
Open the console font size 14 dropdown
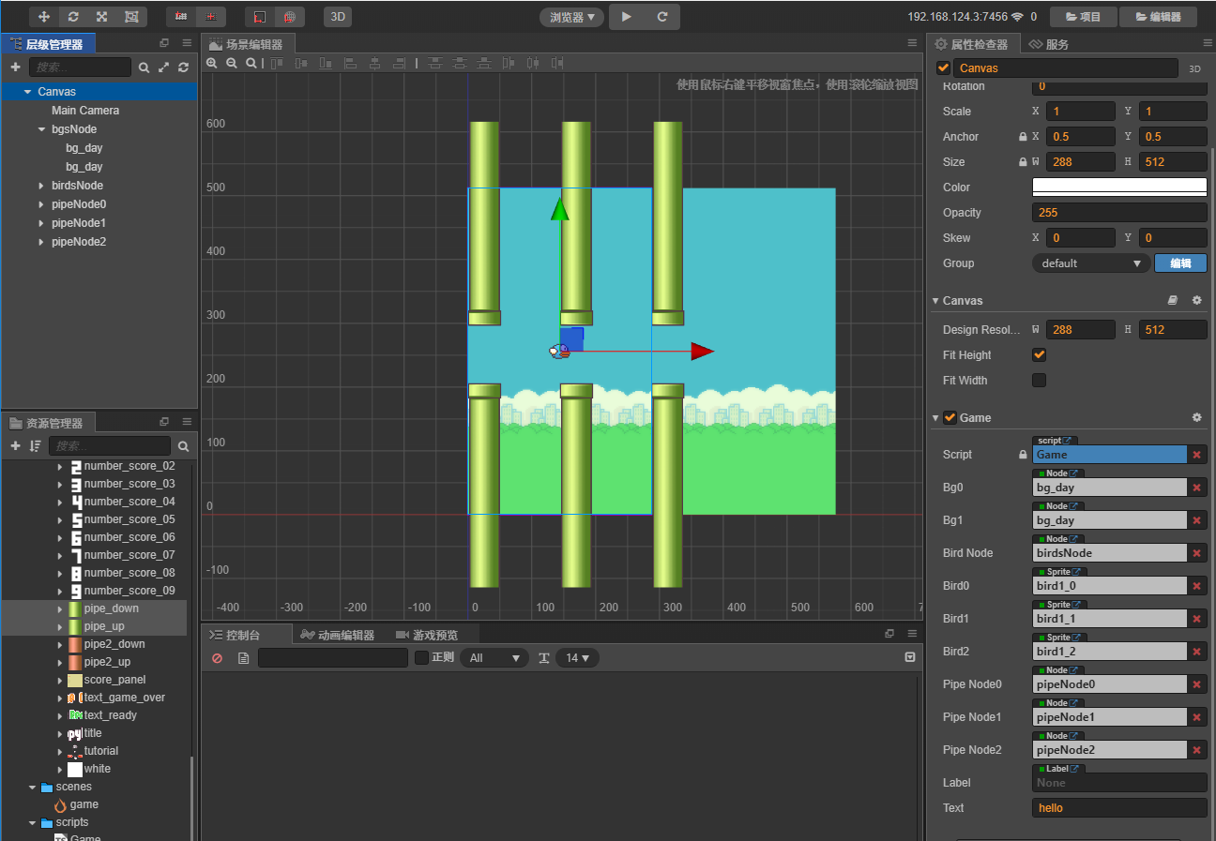pos(577,658)
